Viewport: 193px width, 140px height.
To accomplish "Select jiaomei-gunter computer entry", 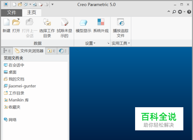I will (x=20, y=86).
